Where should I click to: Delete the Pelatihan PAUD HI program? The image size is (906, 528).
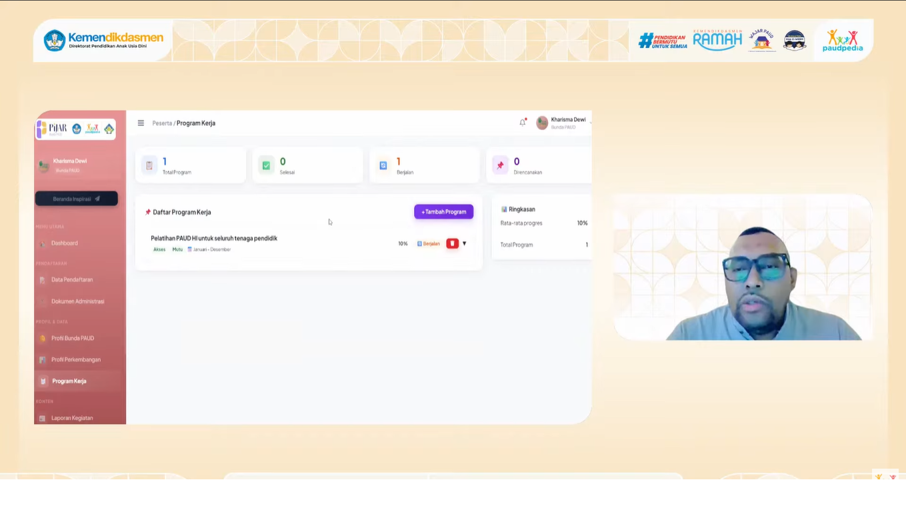point(453,243)
